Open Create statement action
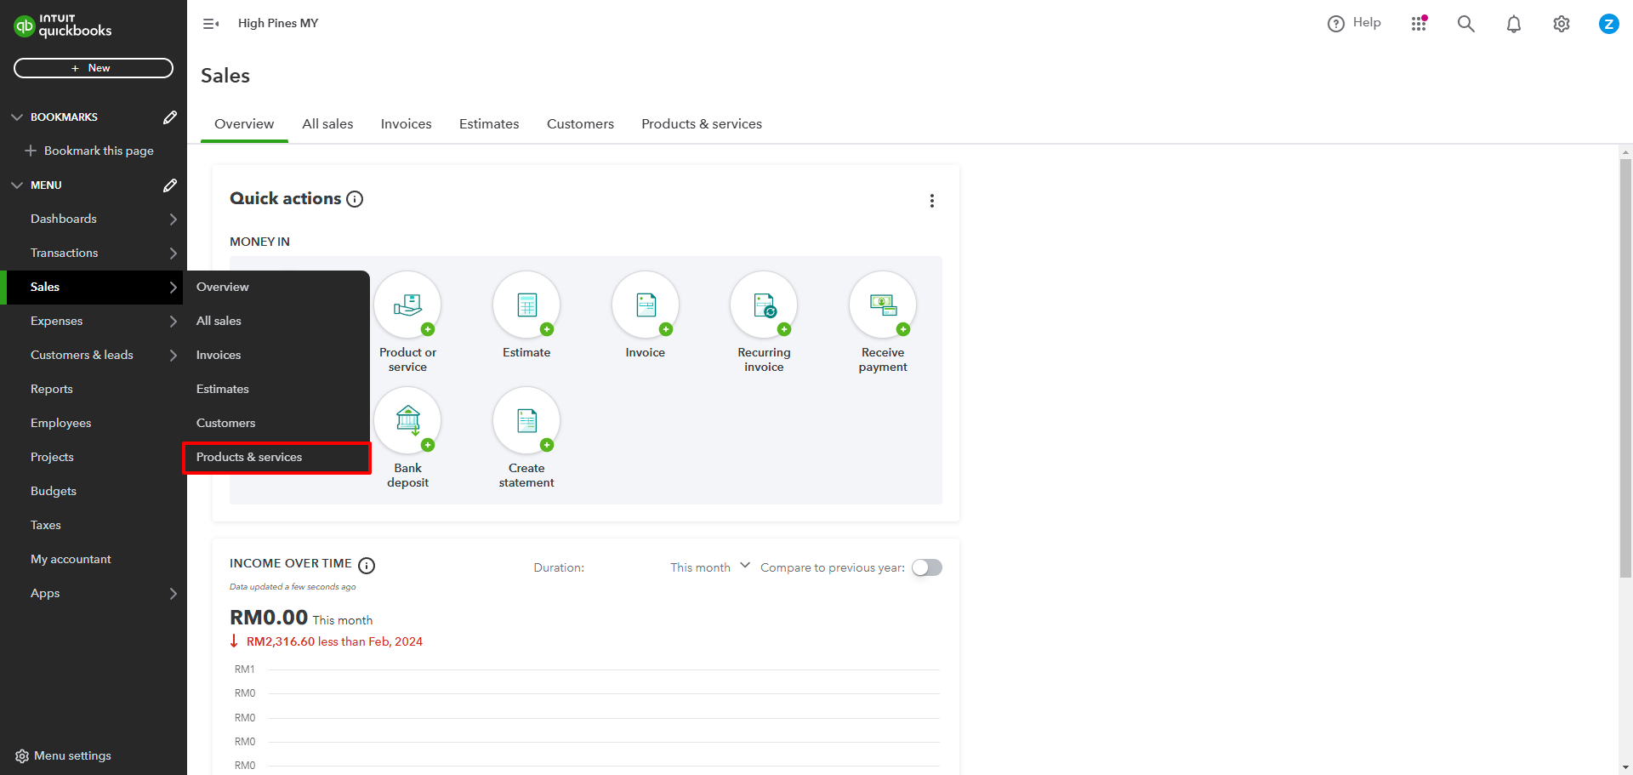The image size is (1633, 775). click(x=526, y=437)
